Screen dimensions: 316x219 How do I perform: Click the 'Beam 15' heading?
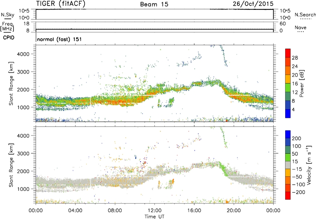[154, 4]
